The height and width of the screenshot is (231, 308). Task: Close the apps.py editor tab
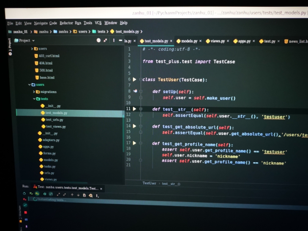pos(253,41)
